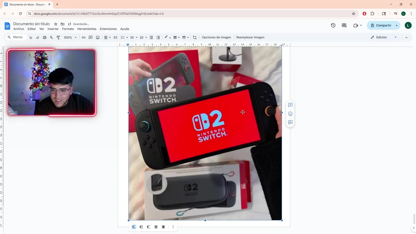416x234 pixels.
Task: Click Reemplazar imagen button
Action: point(250,37)
